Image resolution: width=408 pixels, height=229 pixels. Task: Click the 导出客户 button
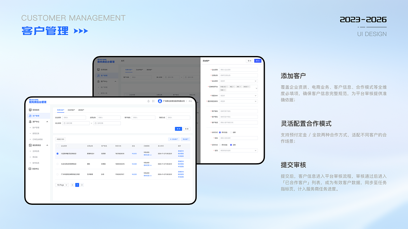186,139
